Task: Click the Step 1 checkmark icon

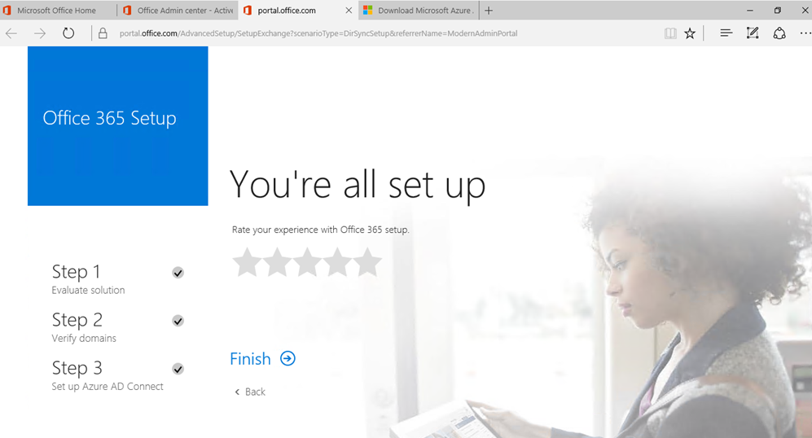Action: coord(178,273)
